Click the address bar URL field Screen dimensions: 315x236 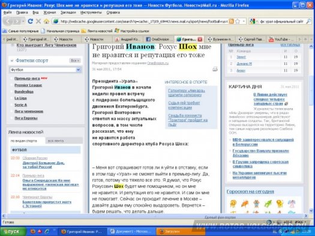pyautogui.click(x=143, y=21)
